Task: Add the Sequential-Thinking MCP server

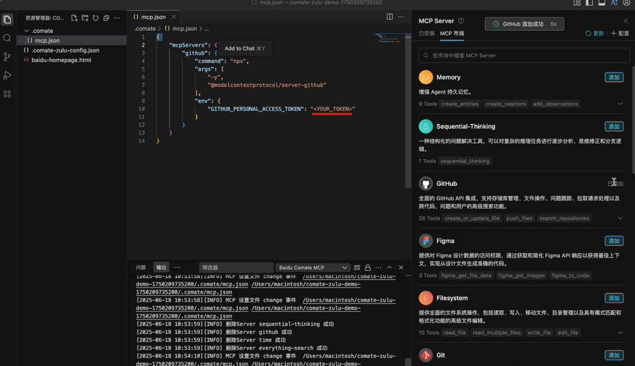Action: pos(614,127)
